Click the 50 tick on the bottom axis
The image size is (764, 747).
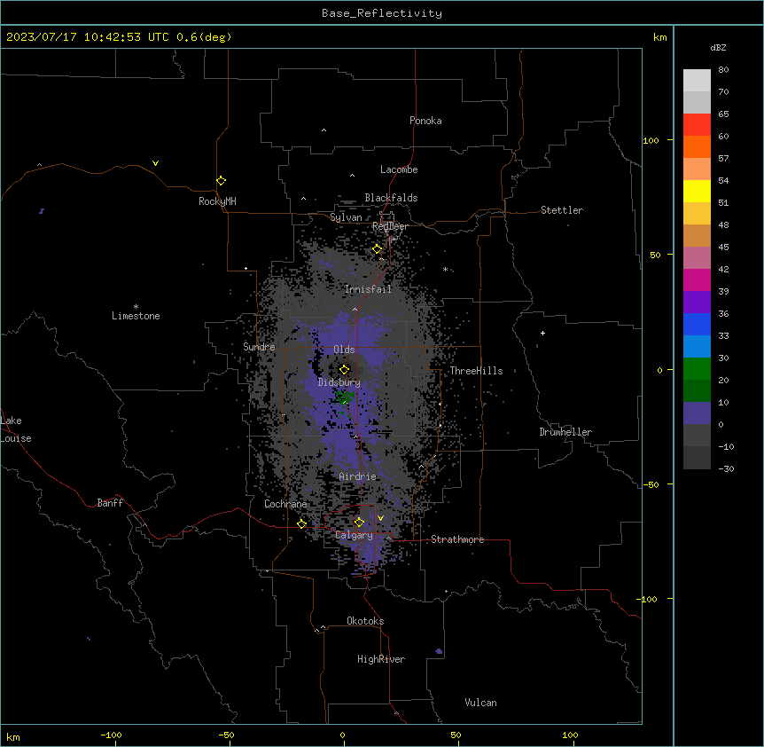[456, 735]
